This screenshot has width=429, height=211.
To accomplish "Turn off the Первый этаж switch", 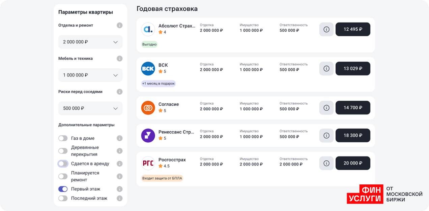I will pos(63,189).
